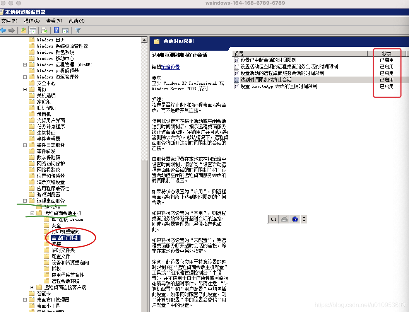Viewport: 409px width, 312px height.
Task: Click the Forward arrow toolbar icon
Action: point(12,31)
